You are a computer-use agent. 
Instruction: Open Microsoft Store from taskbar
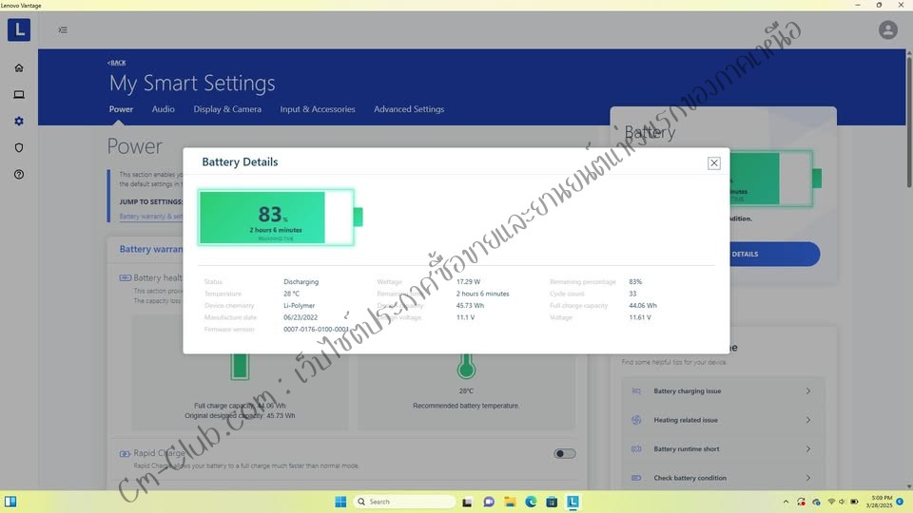point(552,502)
